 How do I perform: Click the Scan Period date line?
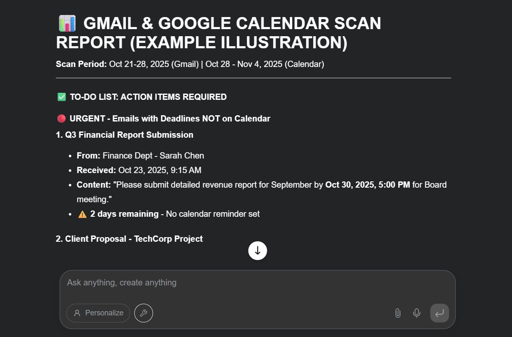190,64
